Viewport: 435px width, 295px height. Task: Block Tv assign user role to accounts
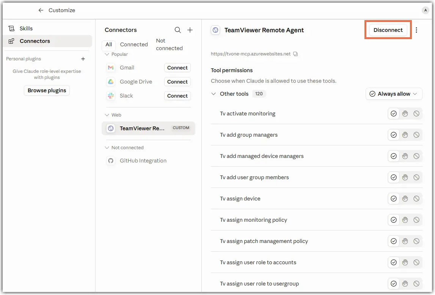tap(416, 262)
